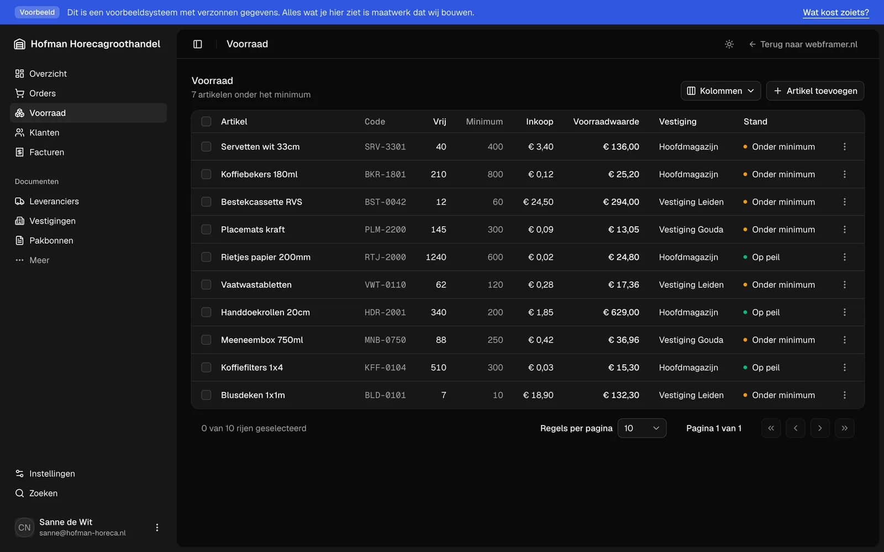Viewport: 884px width, 552px height.
Task: Open Vestigingen in the sidebar
Action: tap(88, 221)
